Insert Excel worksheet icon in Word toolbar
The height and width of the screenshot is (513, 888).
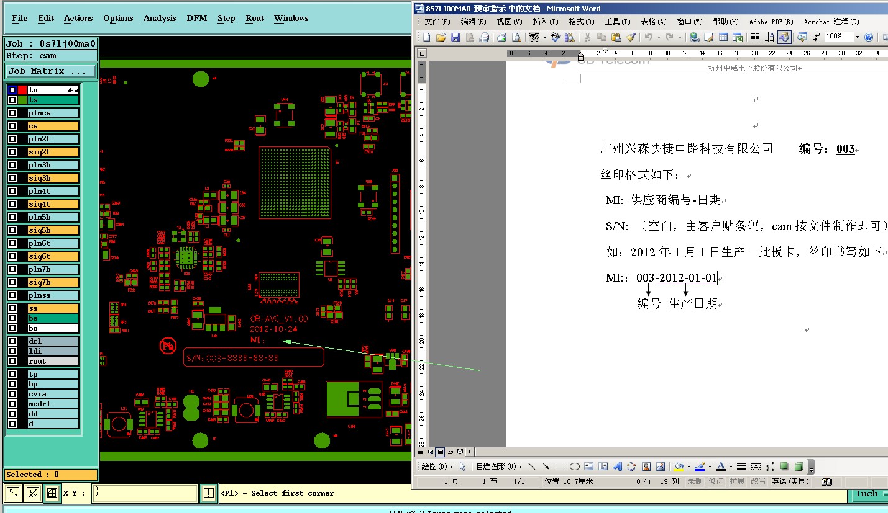click(x=737, y=37)
